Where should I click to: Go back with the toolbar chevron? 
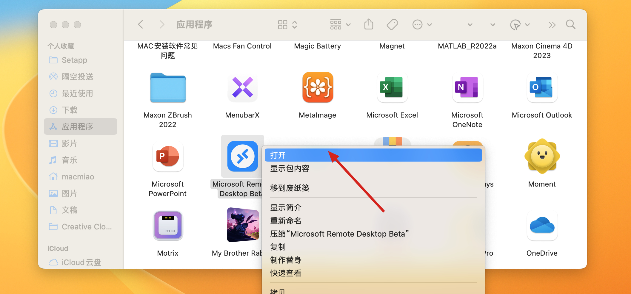141,24
